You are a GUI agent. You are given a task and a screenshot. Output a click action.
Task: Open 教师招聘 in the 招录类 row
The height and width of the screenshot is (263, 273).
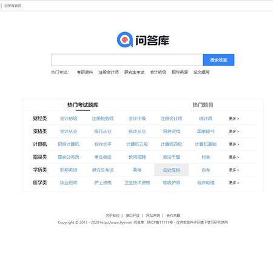point(137,157)
